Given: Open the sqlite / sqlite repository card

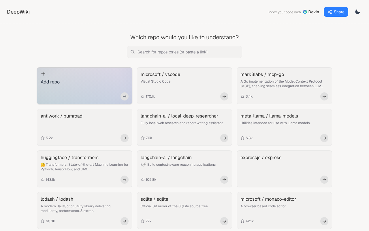Looking at the screenshot, I should click(184, 210).
